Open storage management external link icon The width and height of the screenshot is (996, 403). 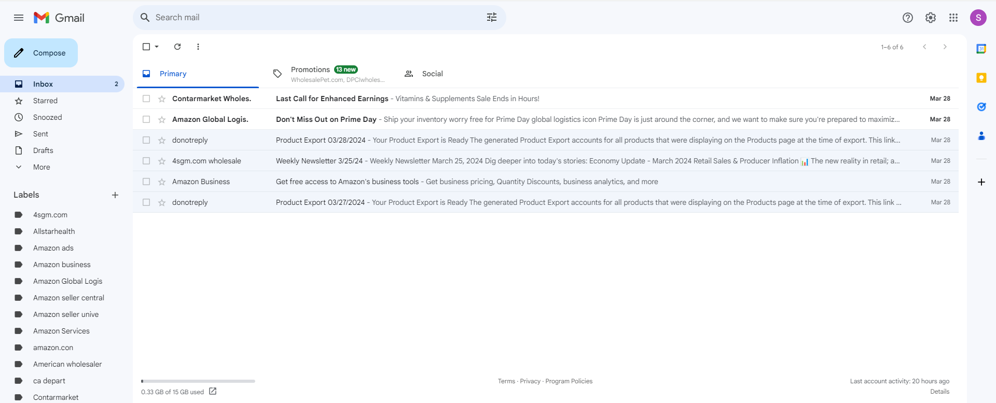coord(213,392)
